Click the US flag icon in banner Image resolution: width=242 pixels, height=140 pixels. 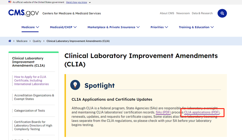click(x=10, y=2)
